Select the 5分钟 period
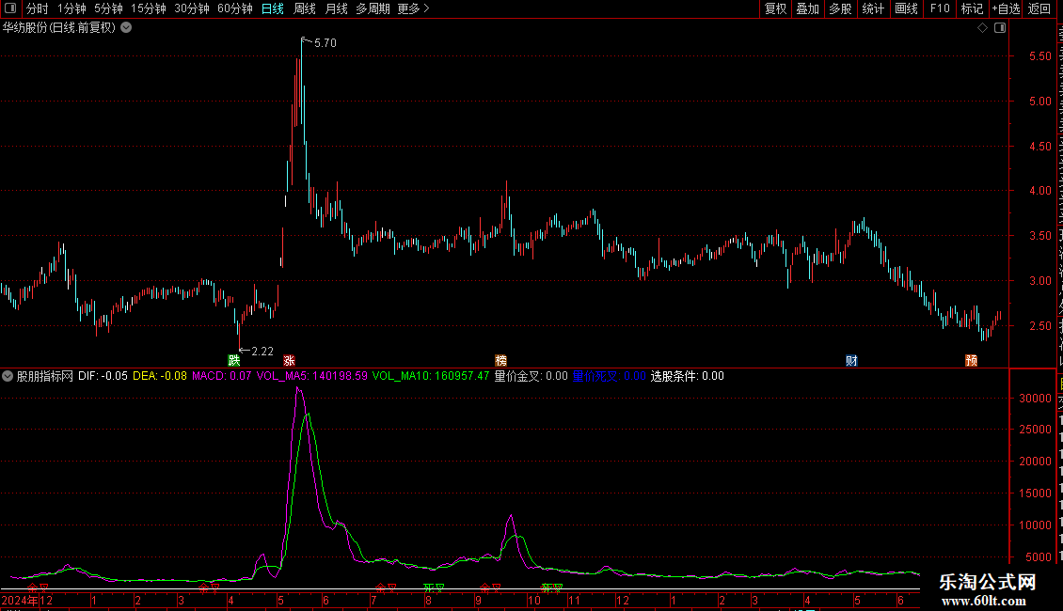Viewport: 1063px width, 611px height. [x=108, y=8]
